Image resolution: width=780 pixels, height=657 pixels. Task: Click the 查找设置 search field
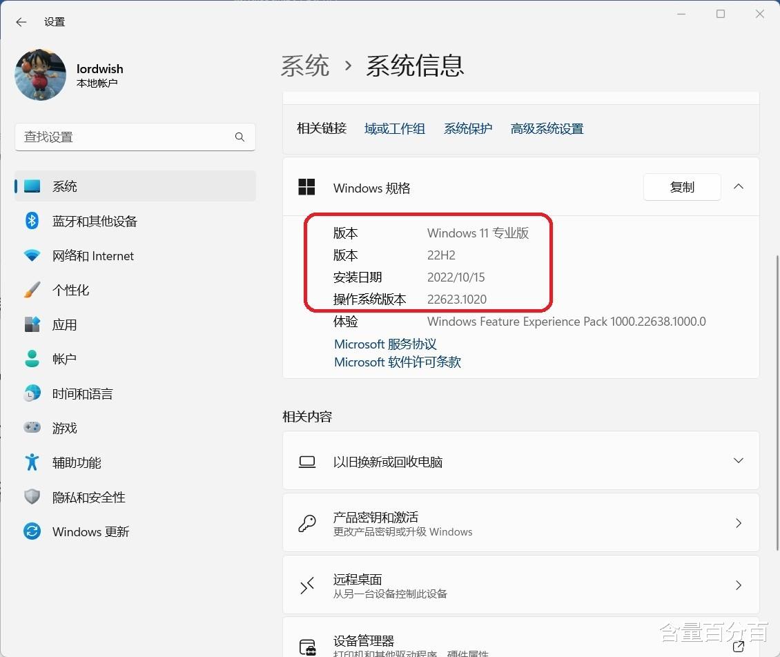135,137
